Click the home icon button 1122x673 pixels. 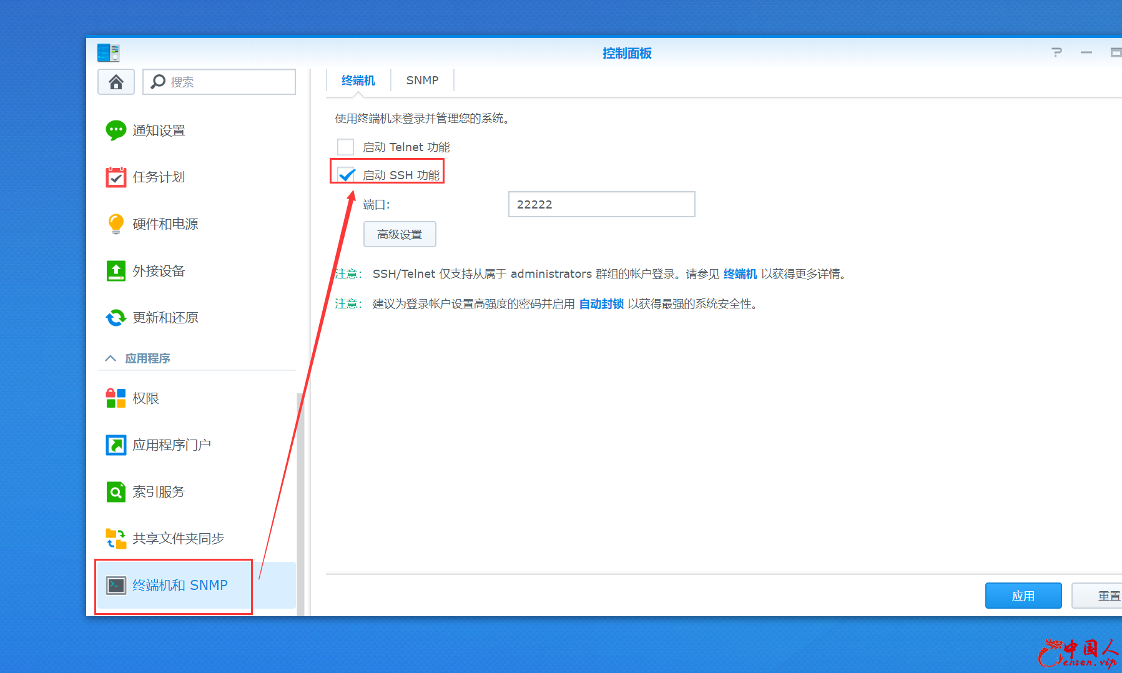pos(116,82)
